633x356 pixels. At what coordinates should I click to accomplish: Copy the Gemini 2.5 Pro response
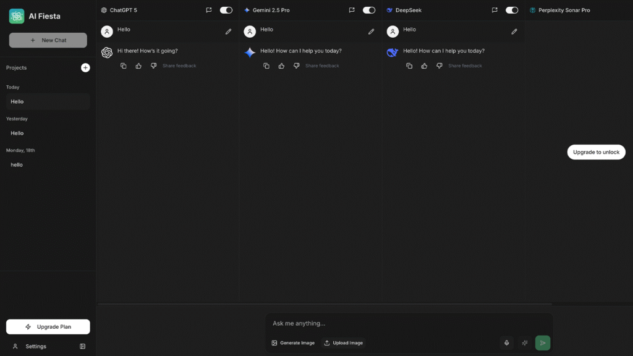(266, 66)
